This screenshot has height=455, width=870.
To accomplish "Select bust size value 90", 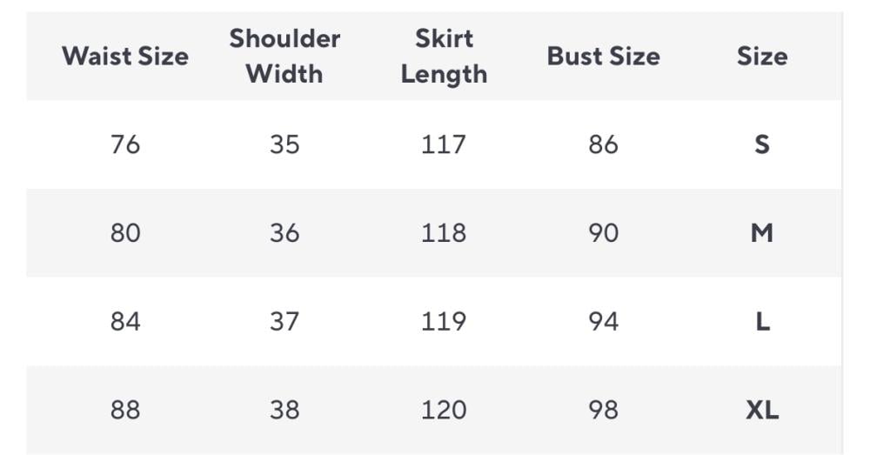I will pos(603,233).
